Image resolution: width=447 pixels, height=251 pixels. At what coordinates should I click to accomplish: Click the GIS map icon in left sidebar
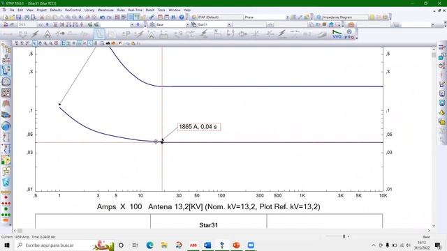tap(6, 160)
